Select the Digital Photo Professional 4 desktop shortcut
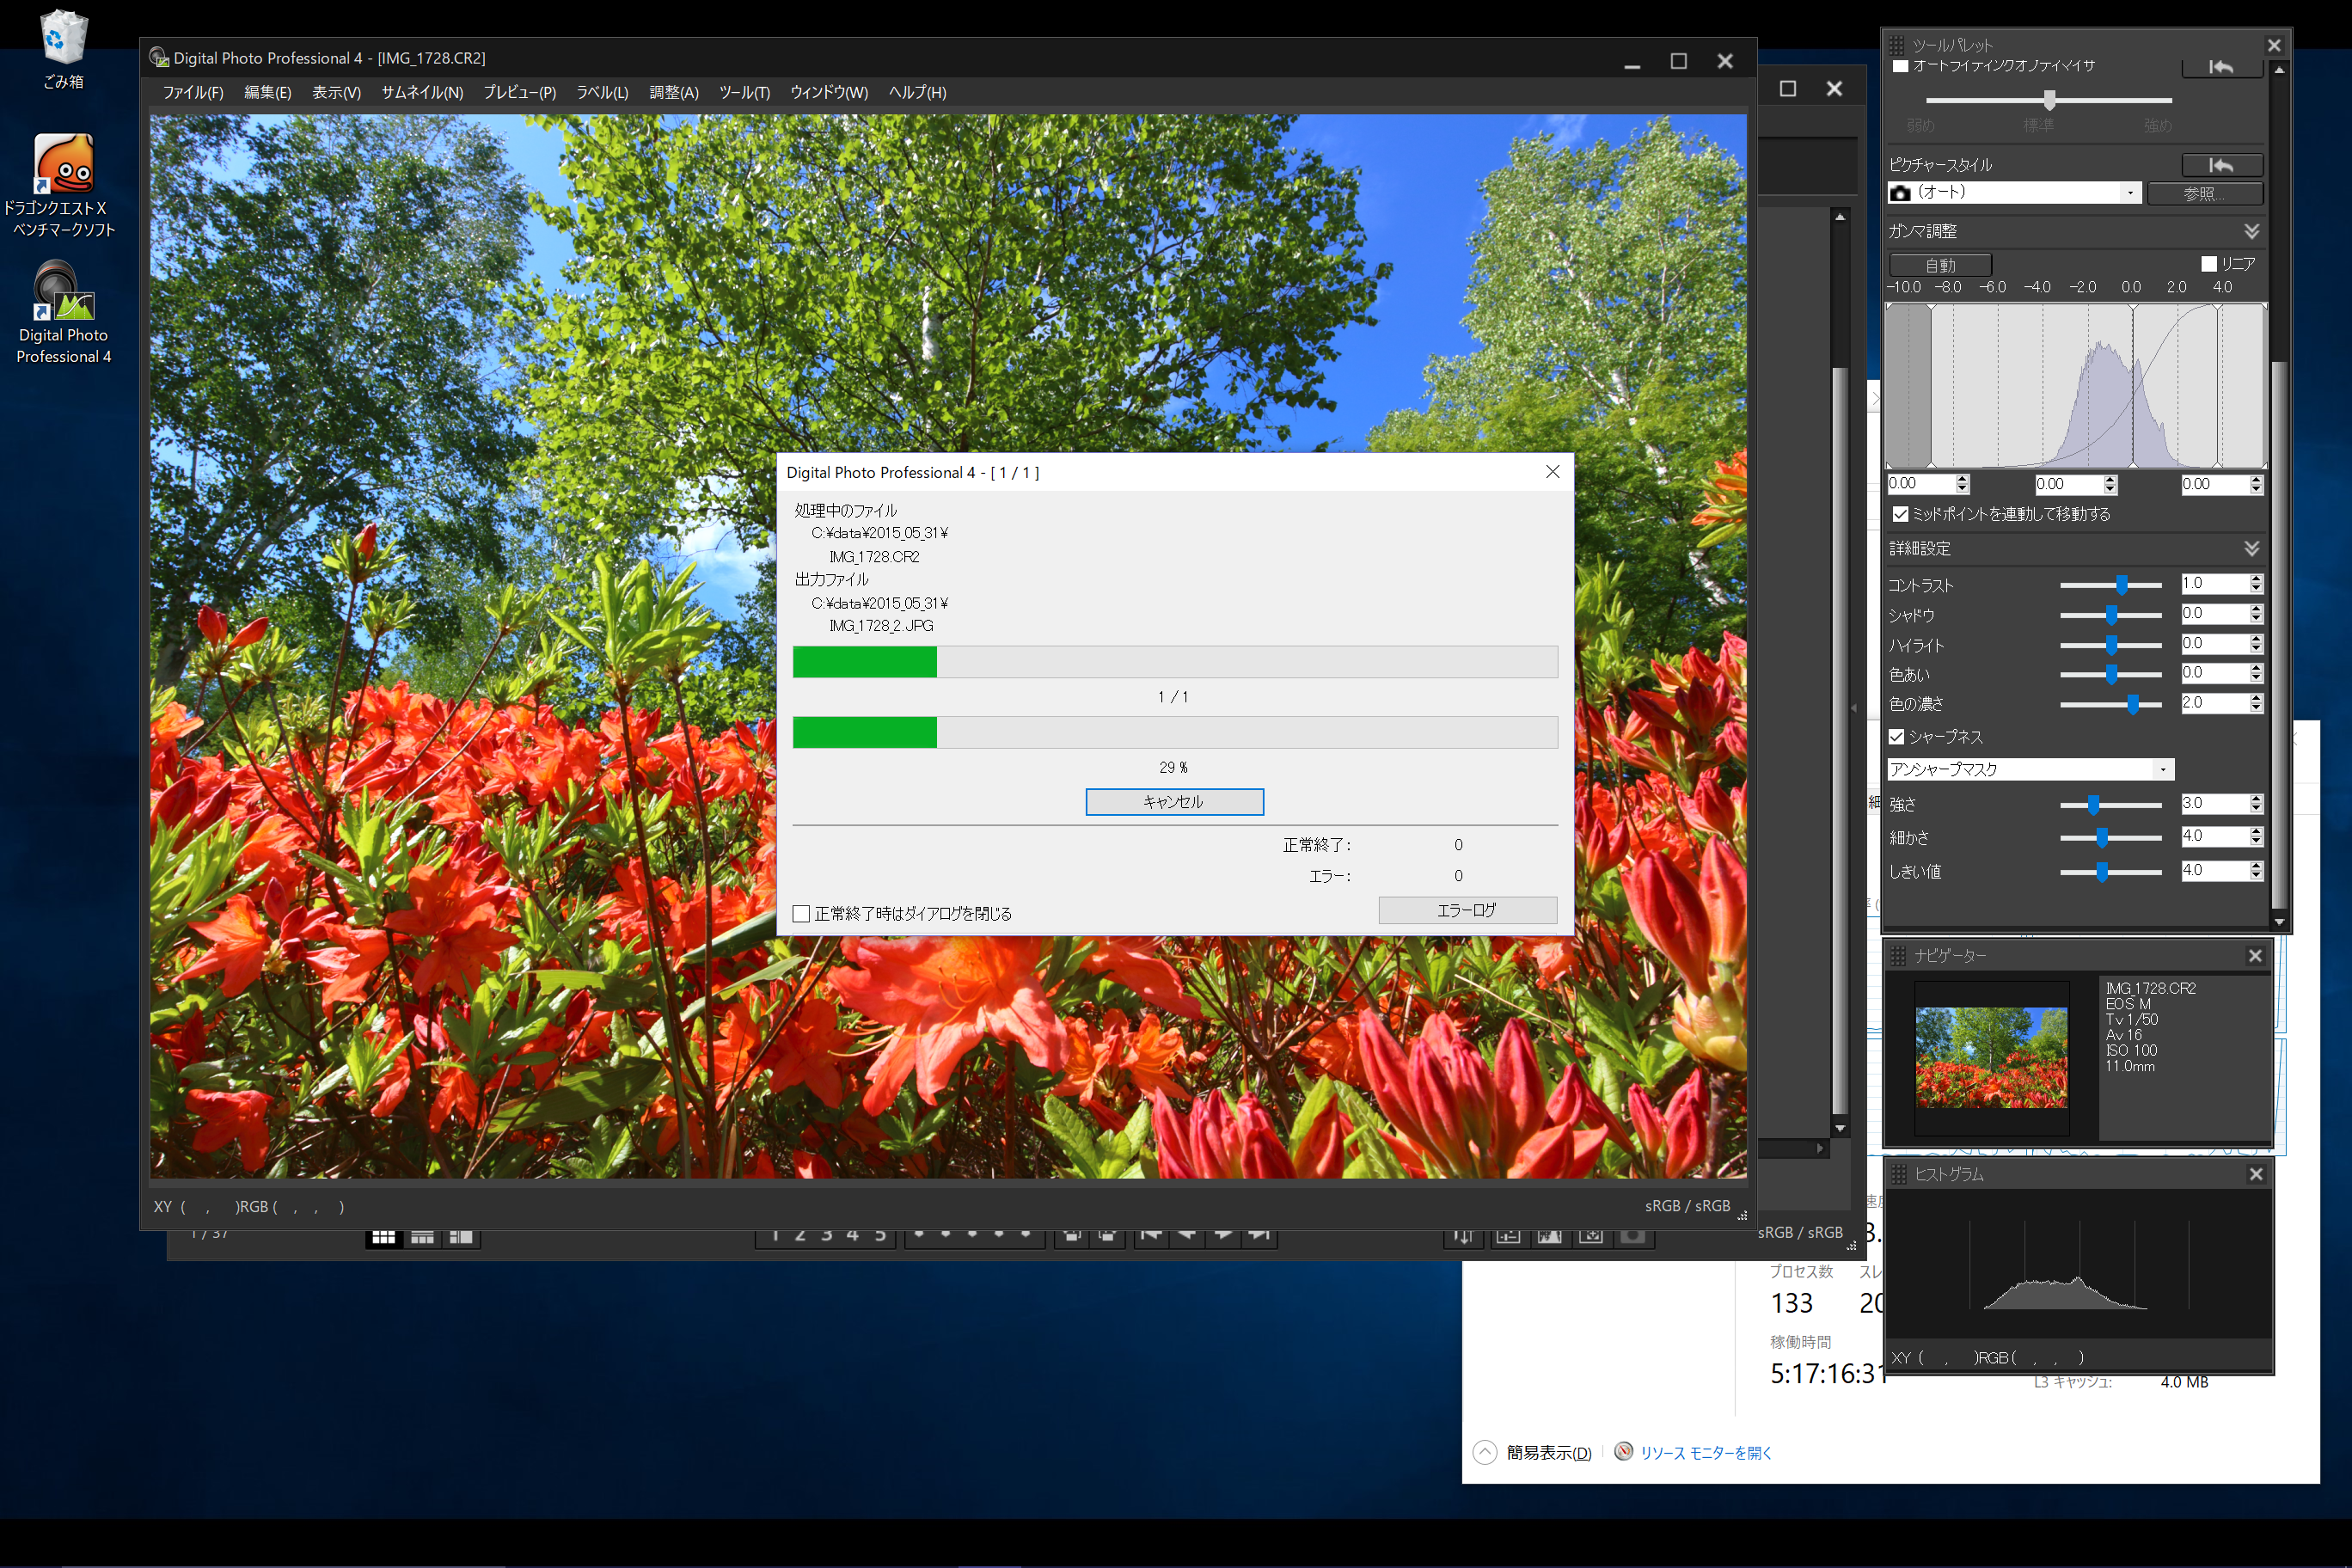The width and height of the screenshot is (2352, 1568). [x=63, y=313]
